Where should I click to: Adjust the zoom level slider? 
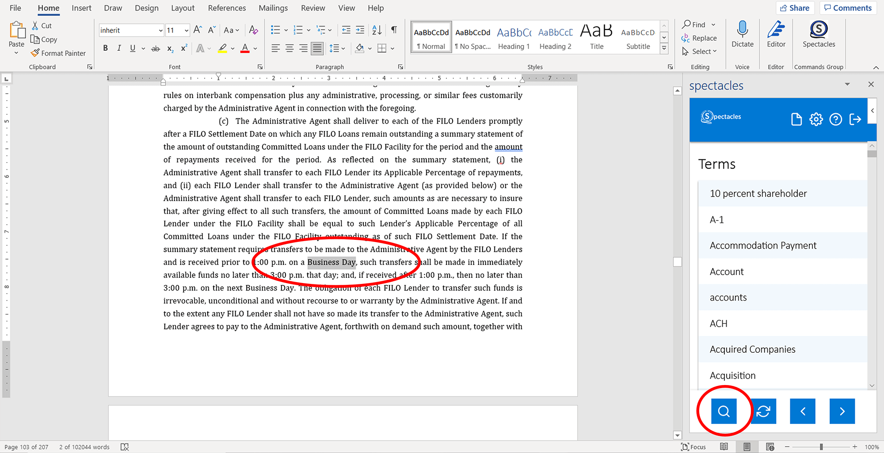(x=821, y=447)
